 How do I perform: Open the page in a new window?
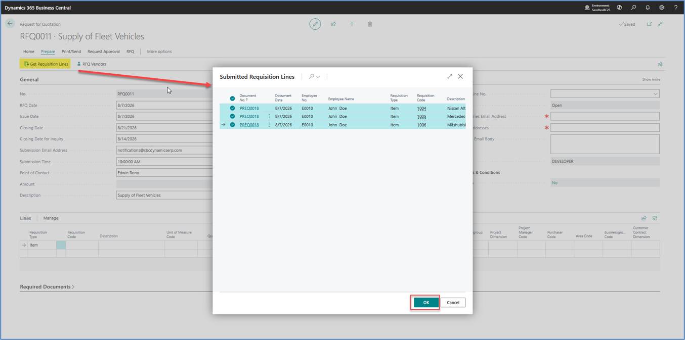(649, 24)
